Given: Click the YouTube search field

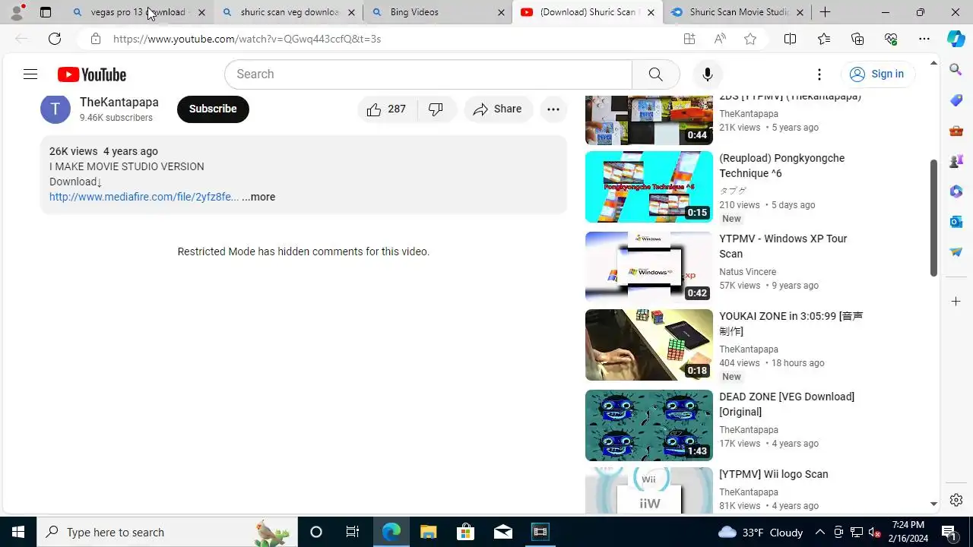Looking at the screenshot, I should [428, 74].
